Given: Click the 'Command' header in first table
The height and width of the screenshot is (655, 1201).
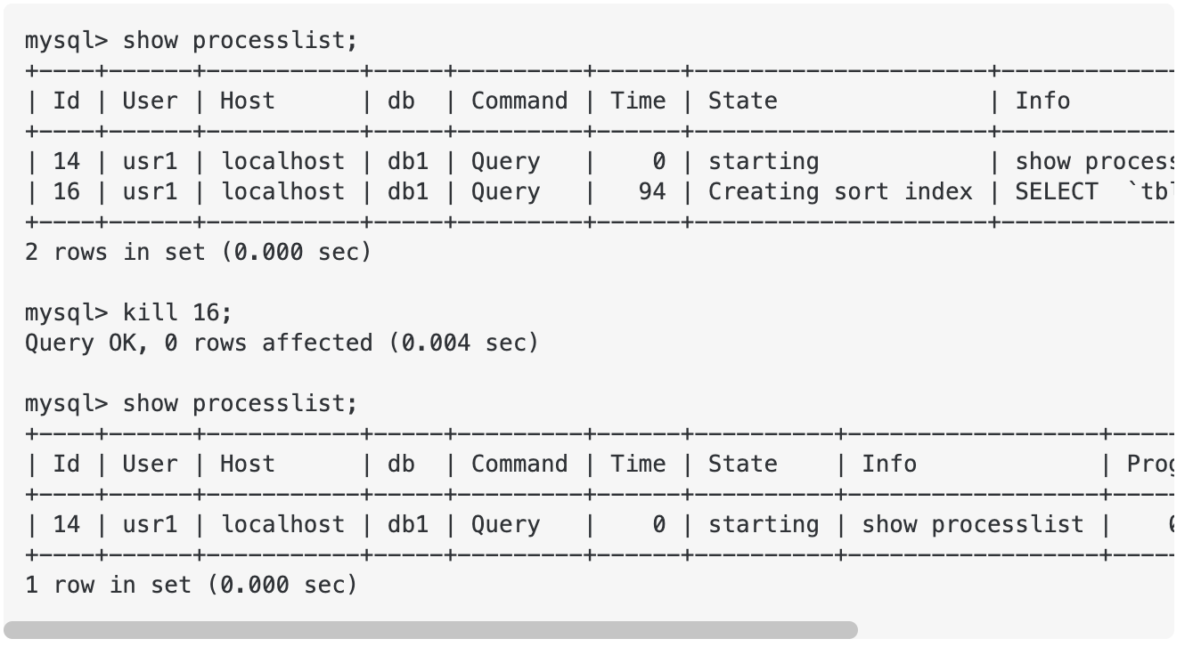Looking at the screenshot, I should coord(519,101).
